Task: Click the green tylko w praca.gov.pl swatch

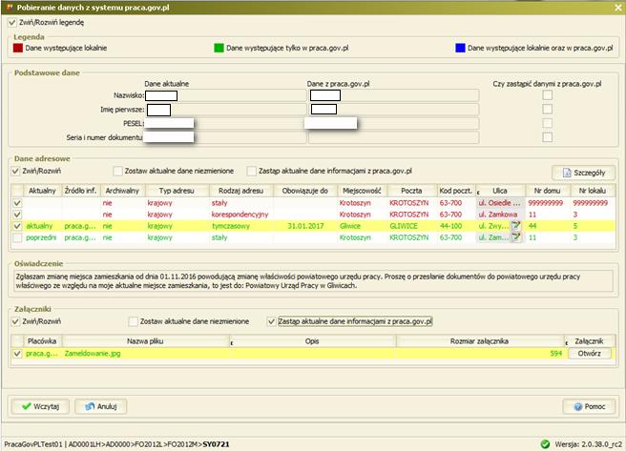Action: pyautogui.click(x=219, y=48)
